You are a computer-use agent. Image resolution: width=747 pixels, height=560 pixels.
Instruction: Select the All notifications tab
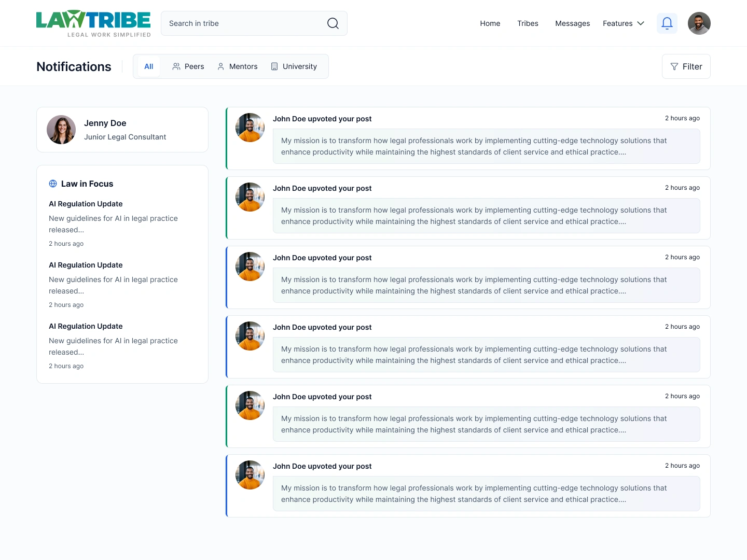pos(149,66)
